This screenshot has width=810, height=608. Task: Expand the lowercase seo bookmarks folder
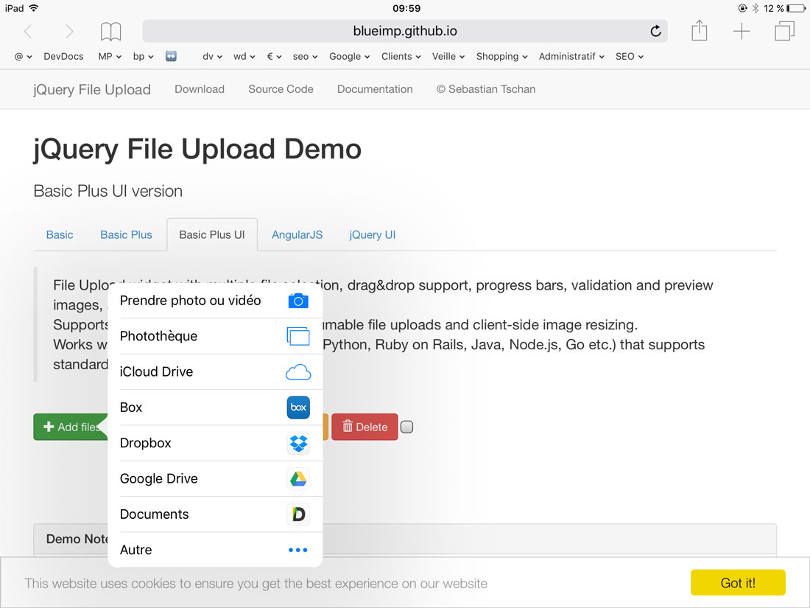click(305, 56)
